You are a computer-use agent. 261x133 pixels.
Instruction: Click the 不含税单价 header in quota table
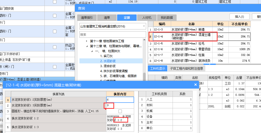point(240,24)
